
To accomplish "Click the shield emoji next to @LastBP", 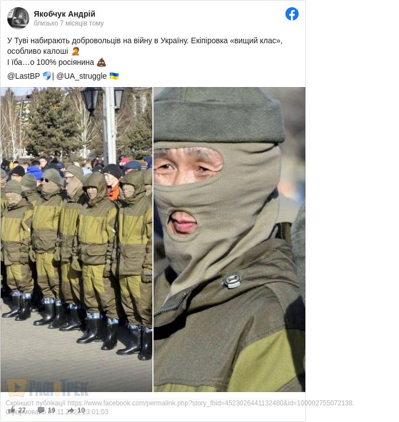I will pos(47,76).
